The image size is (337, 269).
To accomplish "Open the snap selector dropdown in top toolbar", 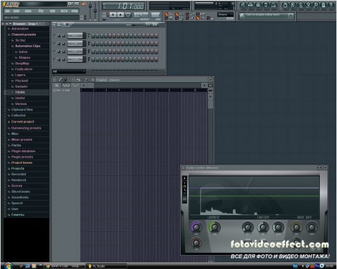I will click(x=225, y=15).
